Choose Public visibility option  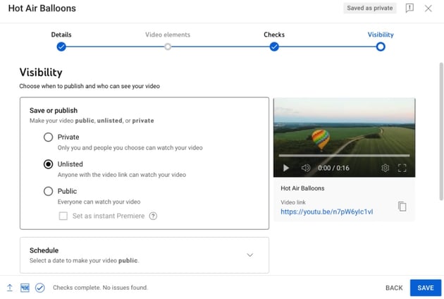click(x=49, y=191)
